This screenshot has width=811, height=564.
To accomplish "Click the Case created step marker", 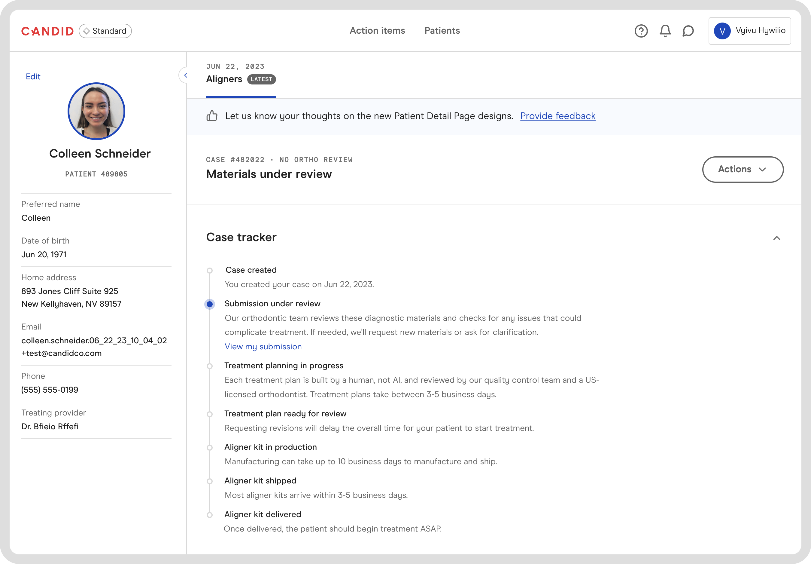I will coord(210,271).
